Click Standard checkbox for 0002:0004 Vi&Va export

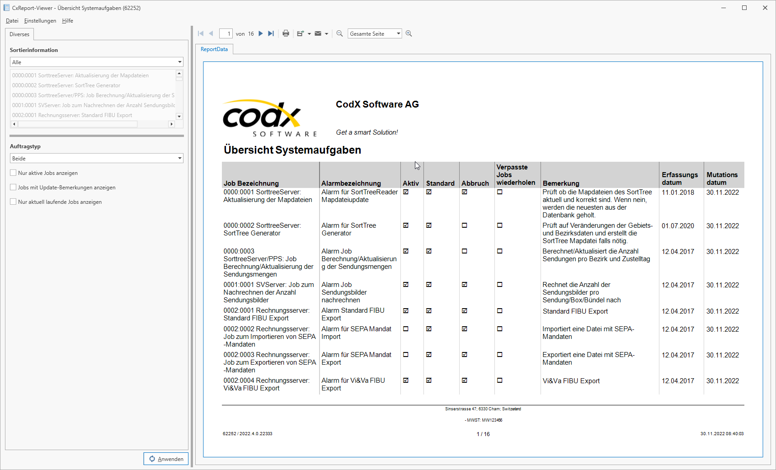[x=429, y=381]
